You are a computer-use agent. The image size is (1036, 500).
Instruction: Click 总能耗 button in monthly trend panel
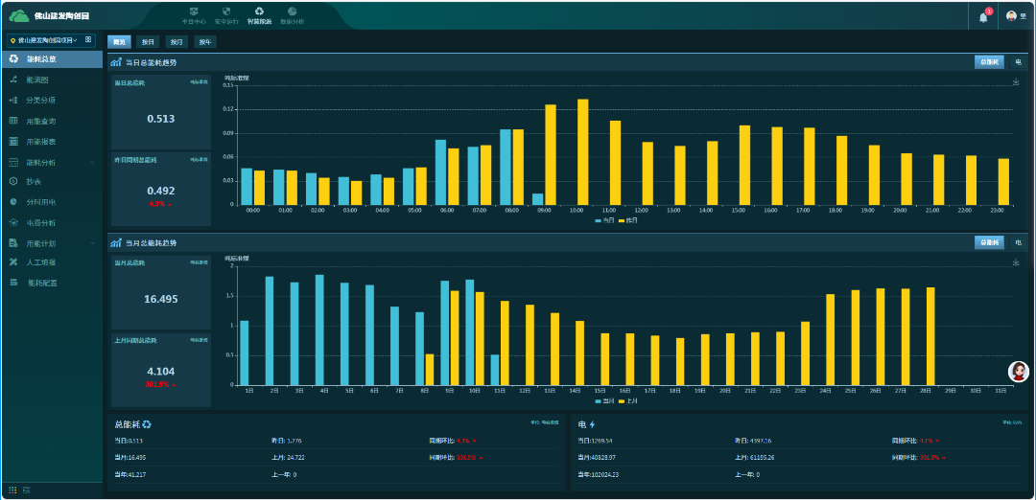pos(989,242)
